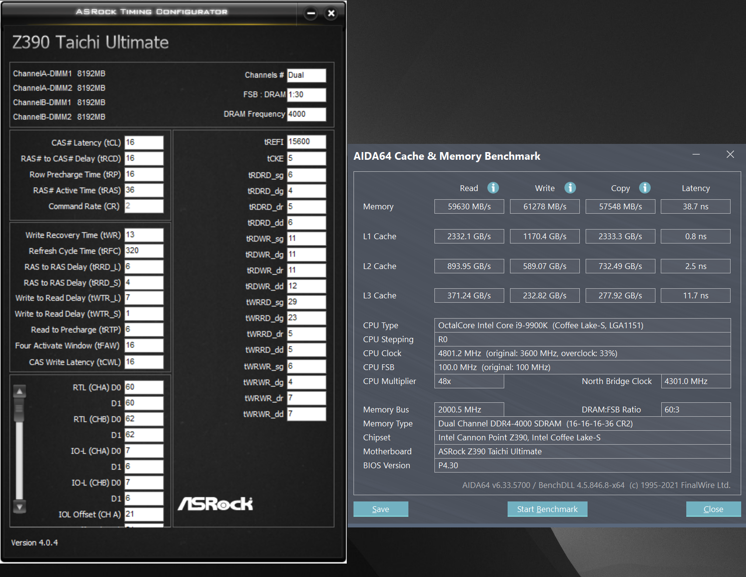Close the ASRock Timing Configurator window
The height and width of the screenshot is (577, 746).
point(331,13)
